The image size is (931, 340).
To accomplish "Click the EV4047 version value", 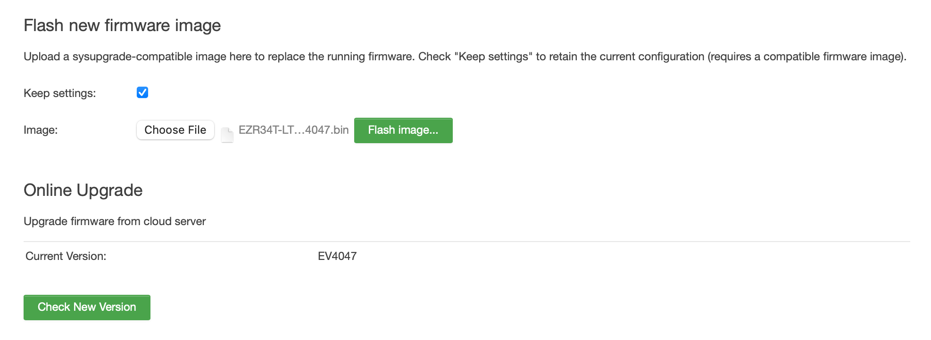I will [337, 256].
